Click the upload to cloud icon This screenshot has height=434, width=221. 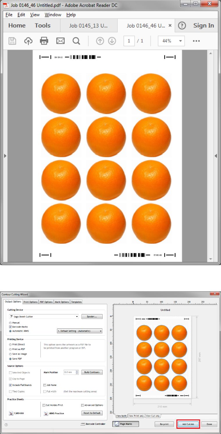[28, 41]
